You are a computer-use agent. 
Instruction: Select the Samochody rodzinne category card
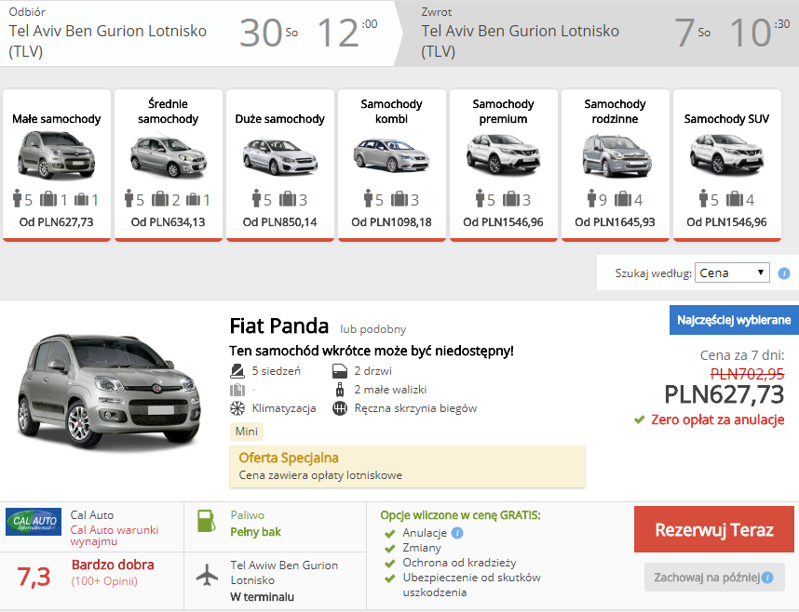[615, 165]
